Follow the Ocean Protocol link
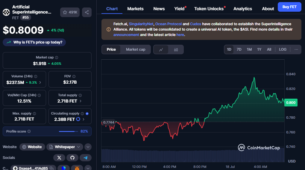The height and width of the screenshot is (170, 305). [x=169, y=24]
